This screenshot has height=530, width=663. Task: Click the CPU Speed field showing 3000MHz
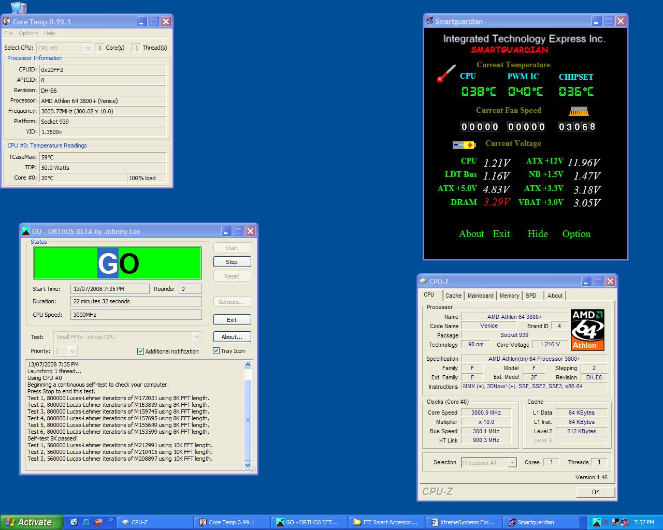136,315
